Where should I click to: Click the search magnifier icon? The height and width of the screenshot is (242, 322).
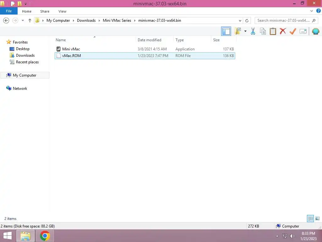tap(314, 20)
